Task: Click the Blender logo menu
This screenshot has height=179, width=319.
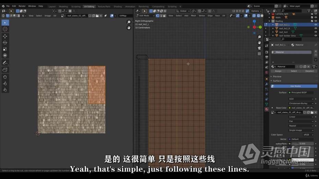Action: tap(3, 6)
